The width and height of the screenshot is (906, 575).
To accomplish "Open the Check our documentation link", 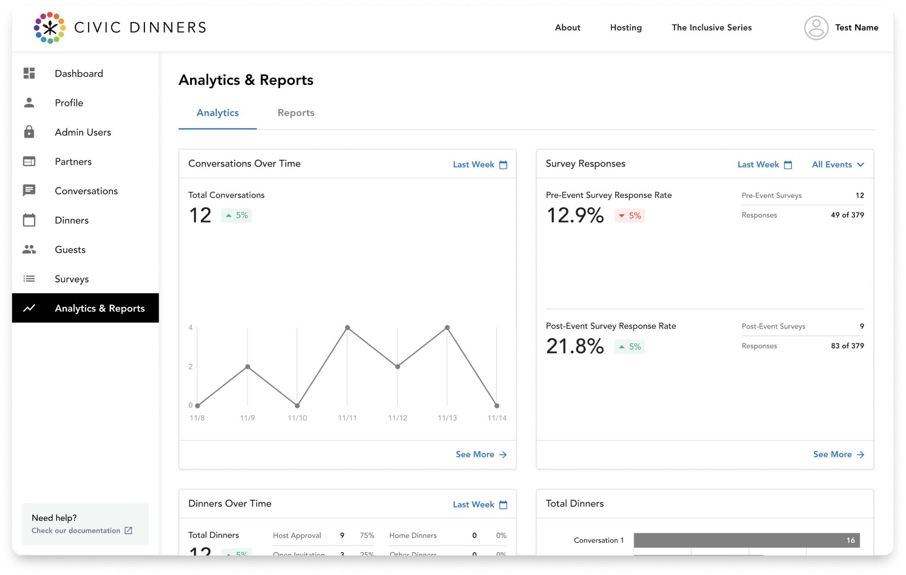I will click(x=82, y=530).
